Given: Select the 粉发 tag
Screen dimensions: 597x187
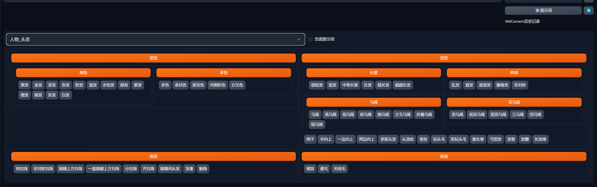Looking at the screenshot, I should click(79, 85).
